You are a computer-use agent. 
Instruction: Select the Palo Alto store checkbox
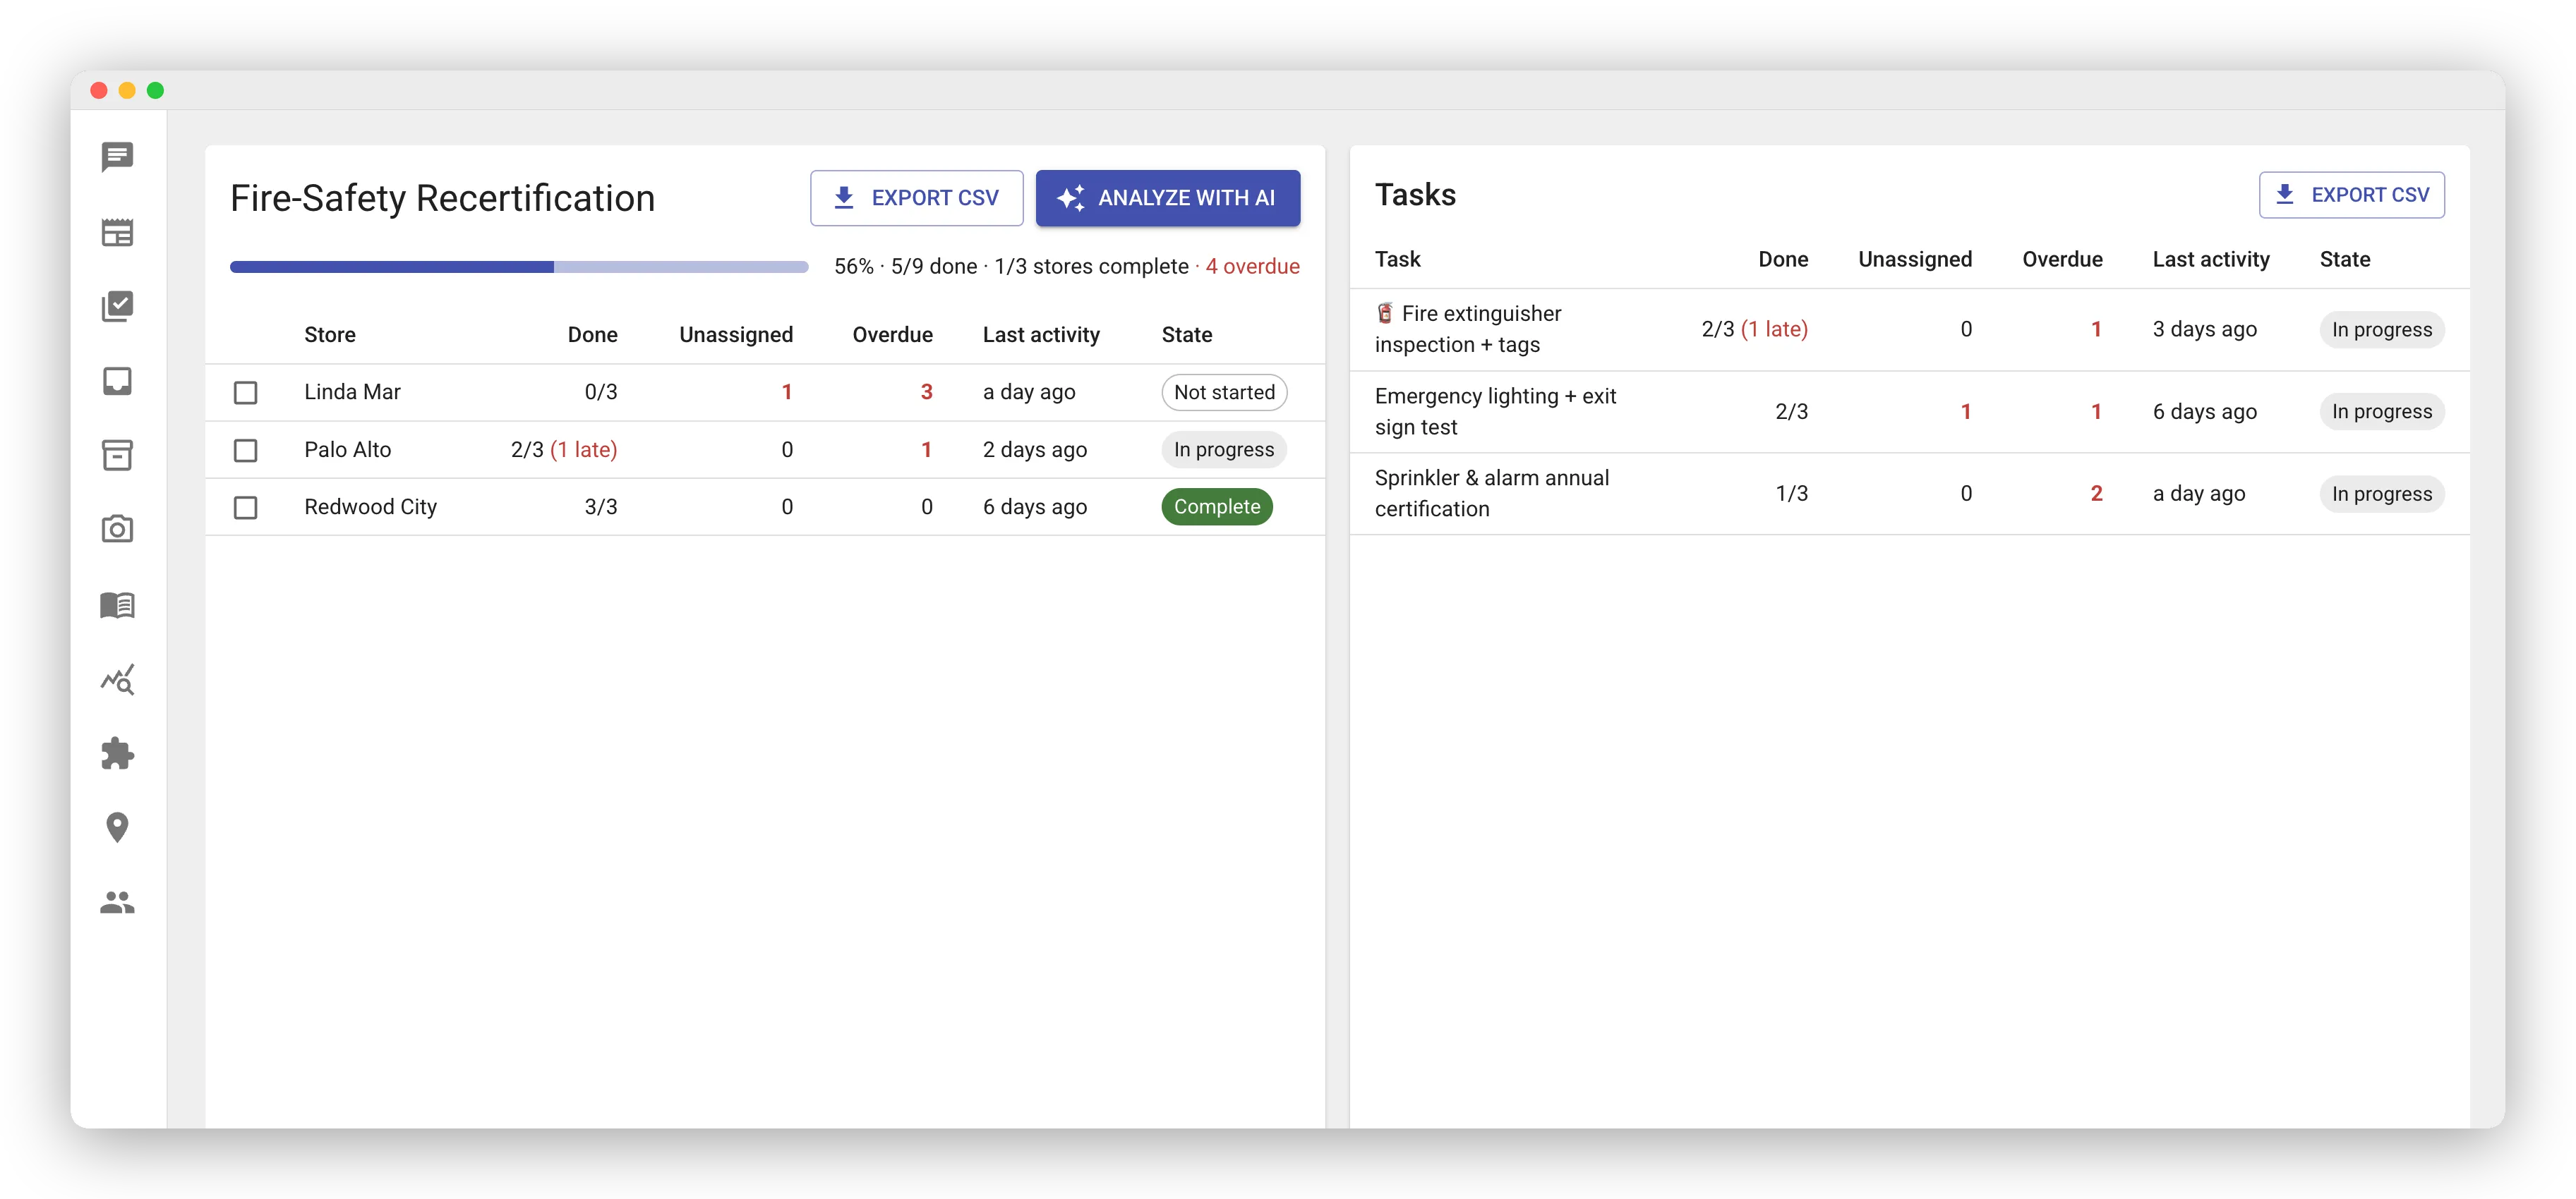(x=245, y=451)
